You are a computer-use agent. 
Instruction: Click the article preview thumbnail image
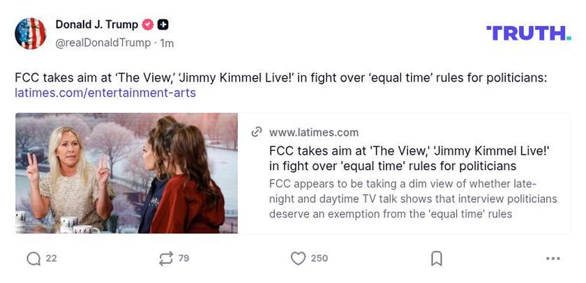coord(126,173)
